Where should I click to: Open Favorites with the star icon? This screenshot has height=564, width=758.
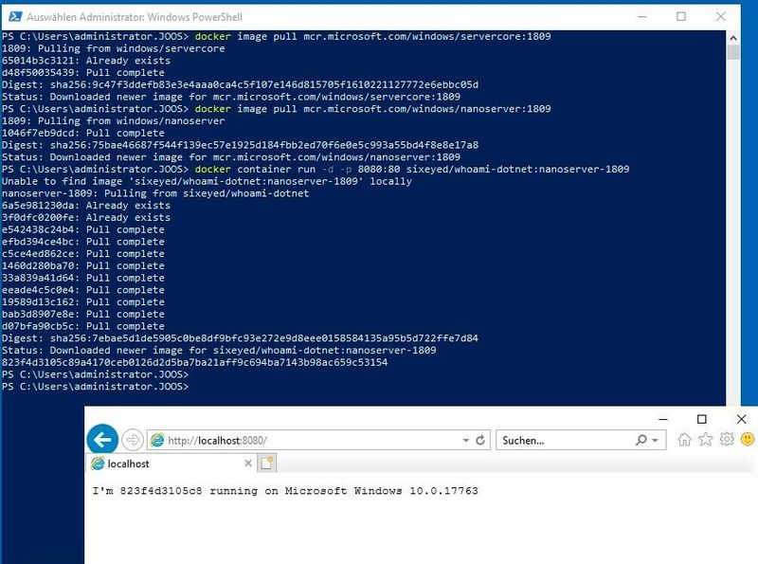[705, 439]
